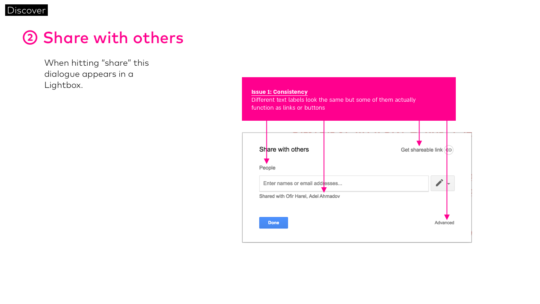Screen dimensions: 540x304
Task: Click the black Discover tag
Action: tap(26, 10)
